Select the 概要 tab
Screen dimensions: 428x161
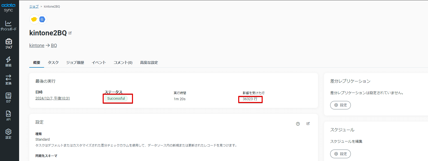point(37,63)
